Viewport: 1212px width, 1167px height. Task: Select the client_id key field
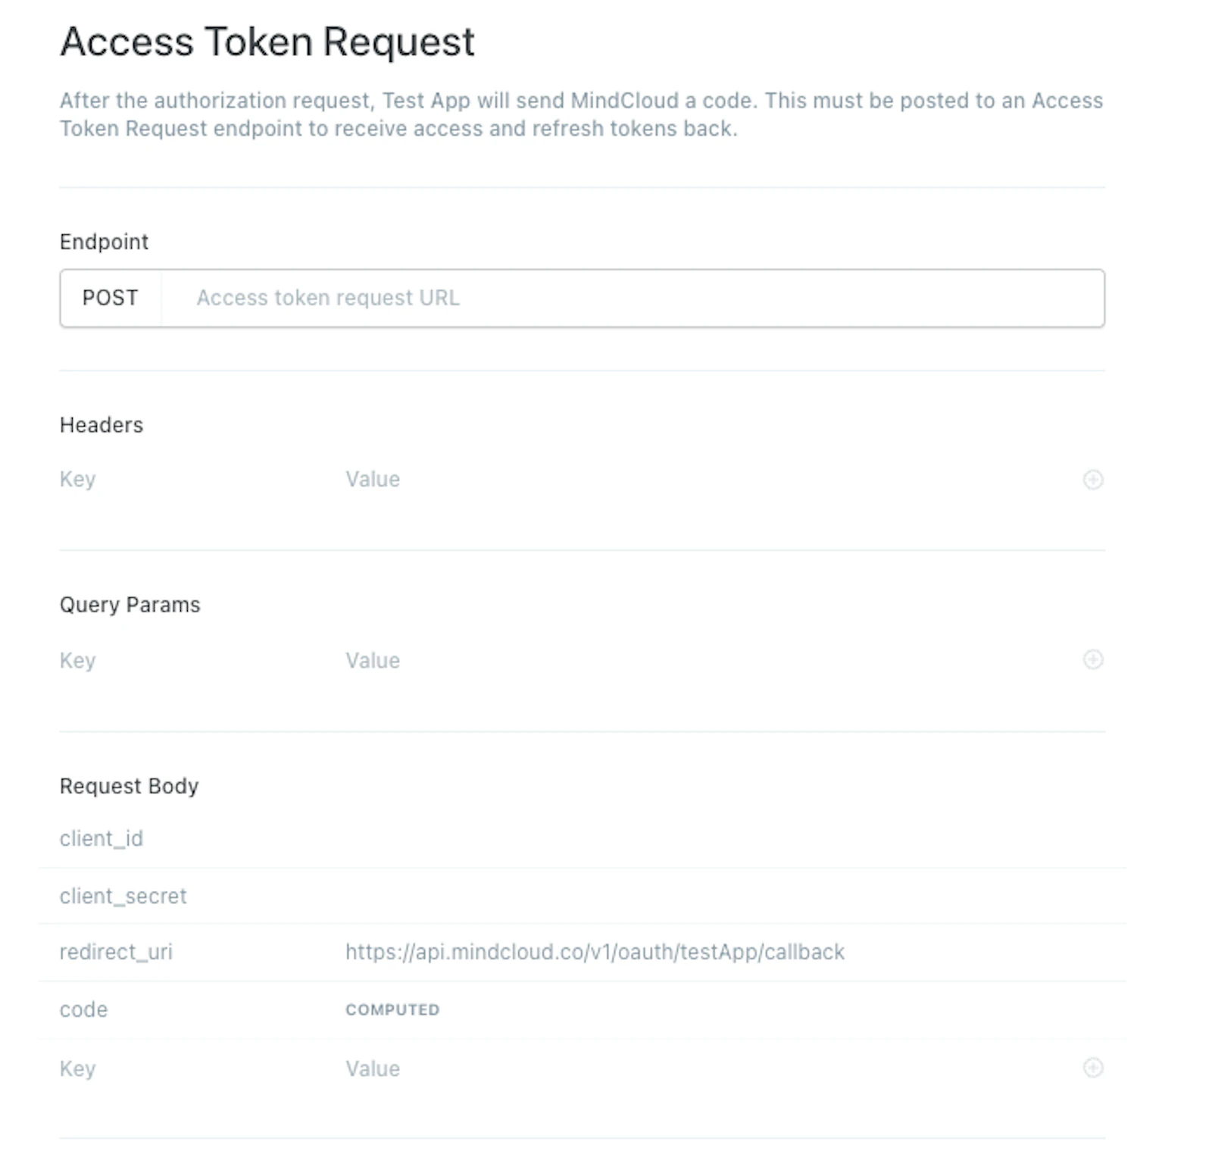(102, 839)
